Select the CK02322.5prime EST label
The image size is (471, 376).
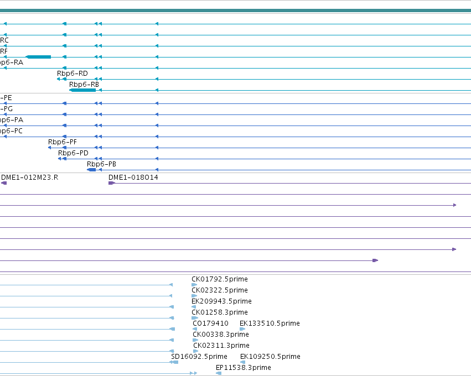pyautogui.click(x=220, y=290)
